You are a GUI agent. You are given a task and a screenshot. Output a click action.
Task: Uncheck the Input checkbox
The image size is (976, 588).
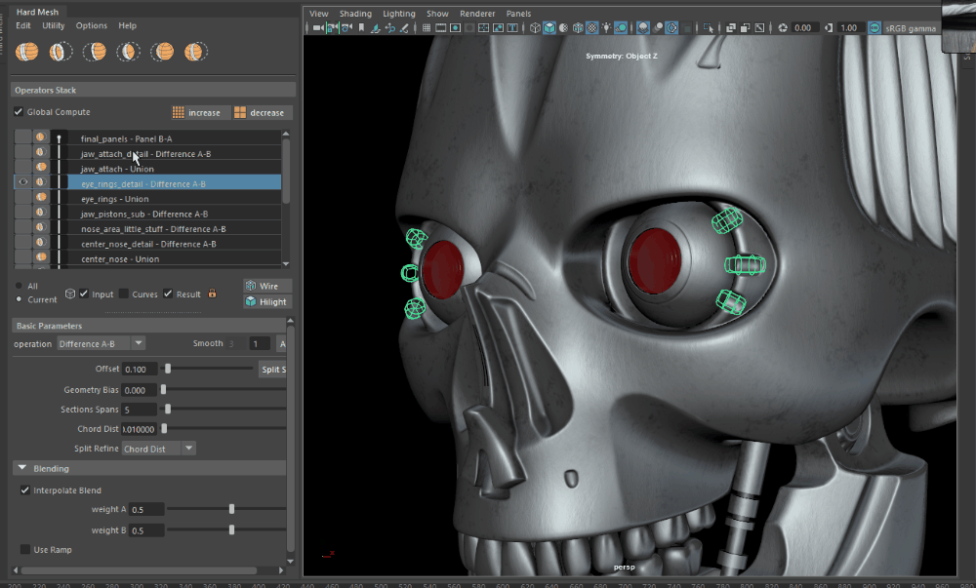tap(84, 294)
